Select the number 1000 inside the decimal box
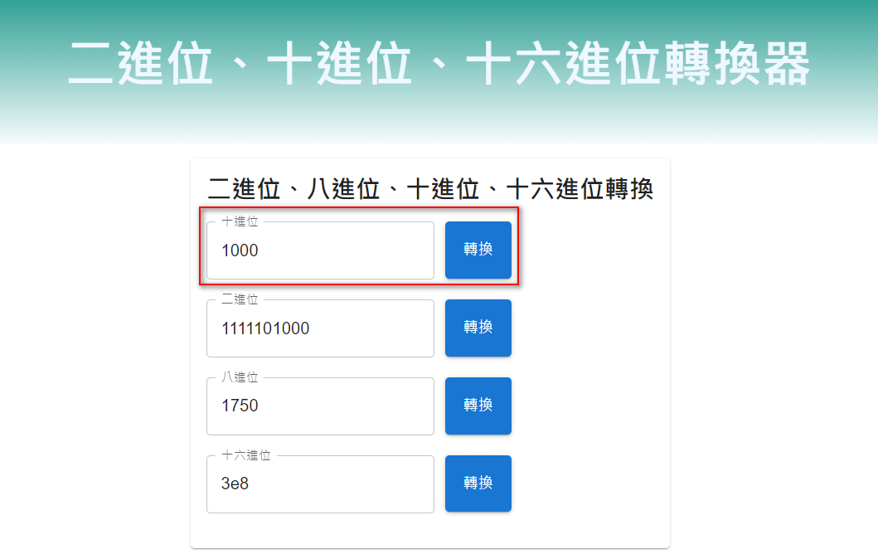 pos(240,250)
